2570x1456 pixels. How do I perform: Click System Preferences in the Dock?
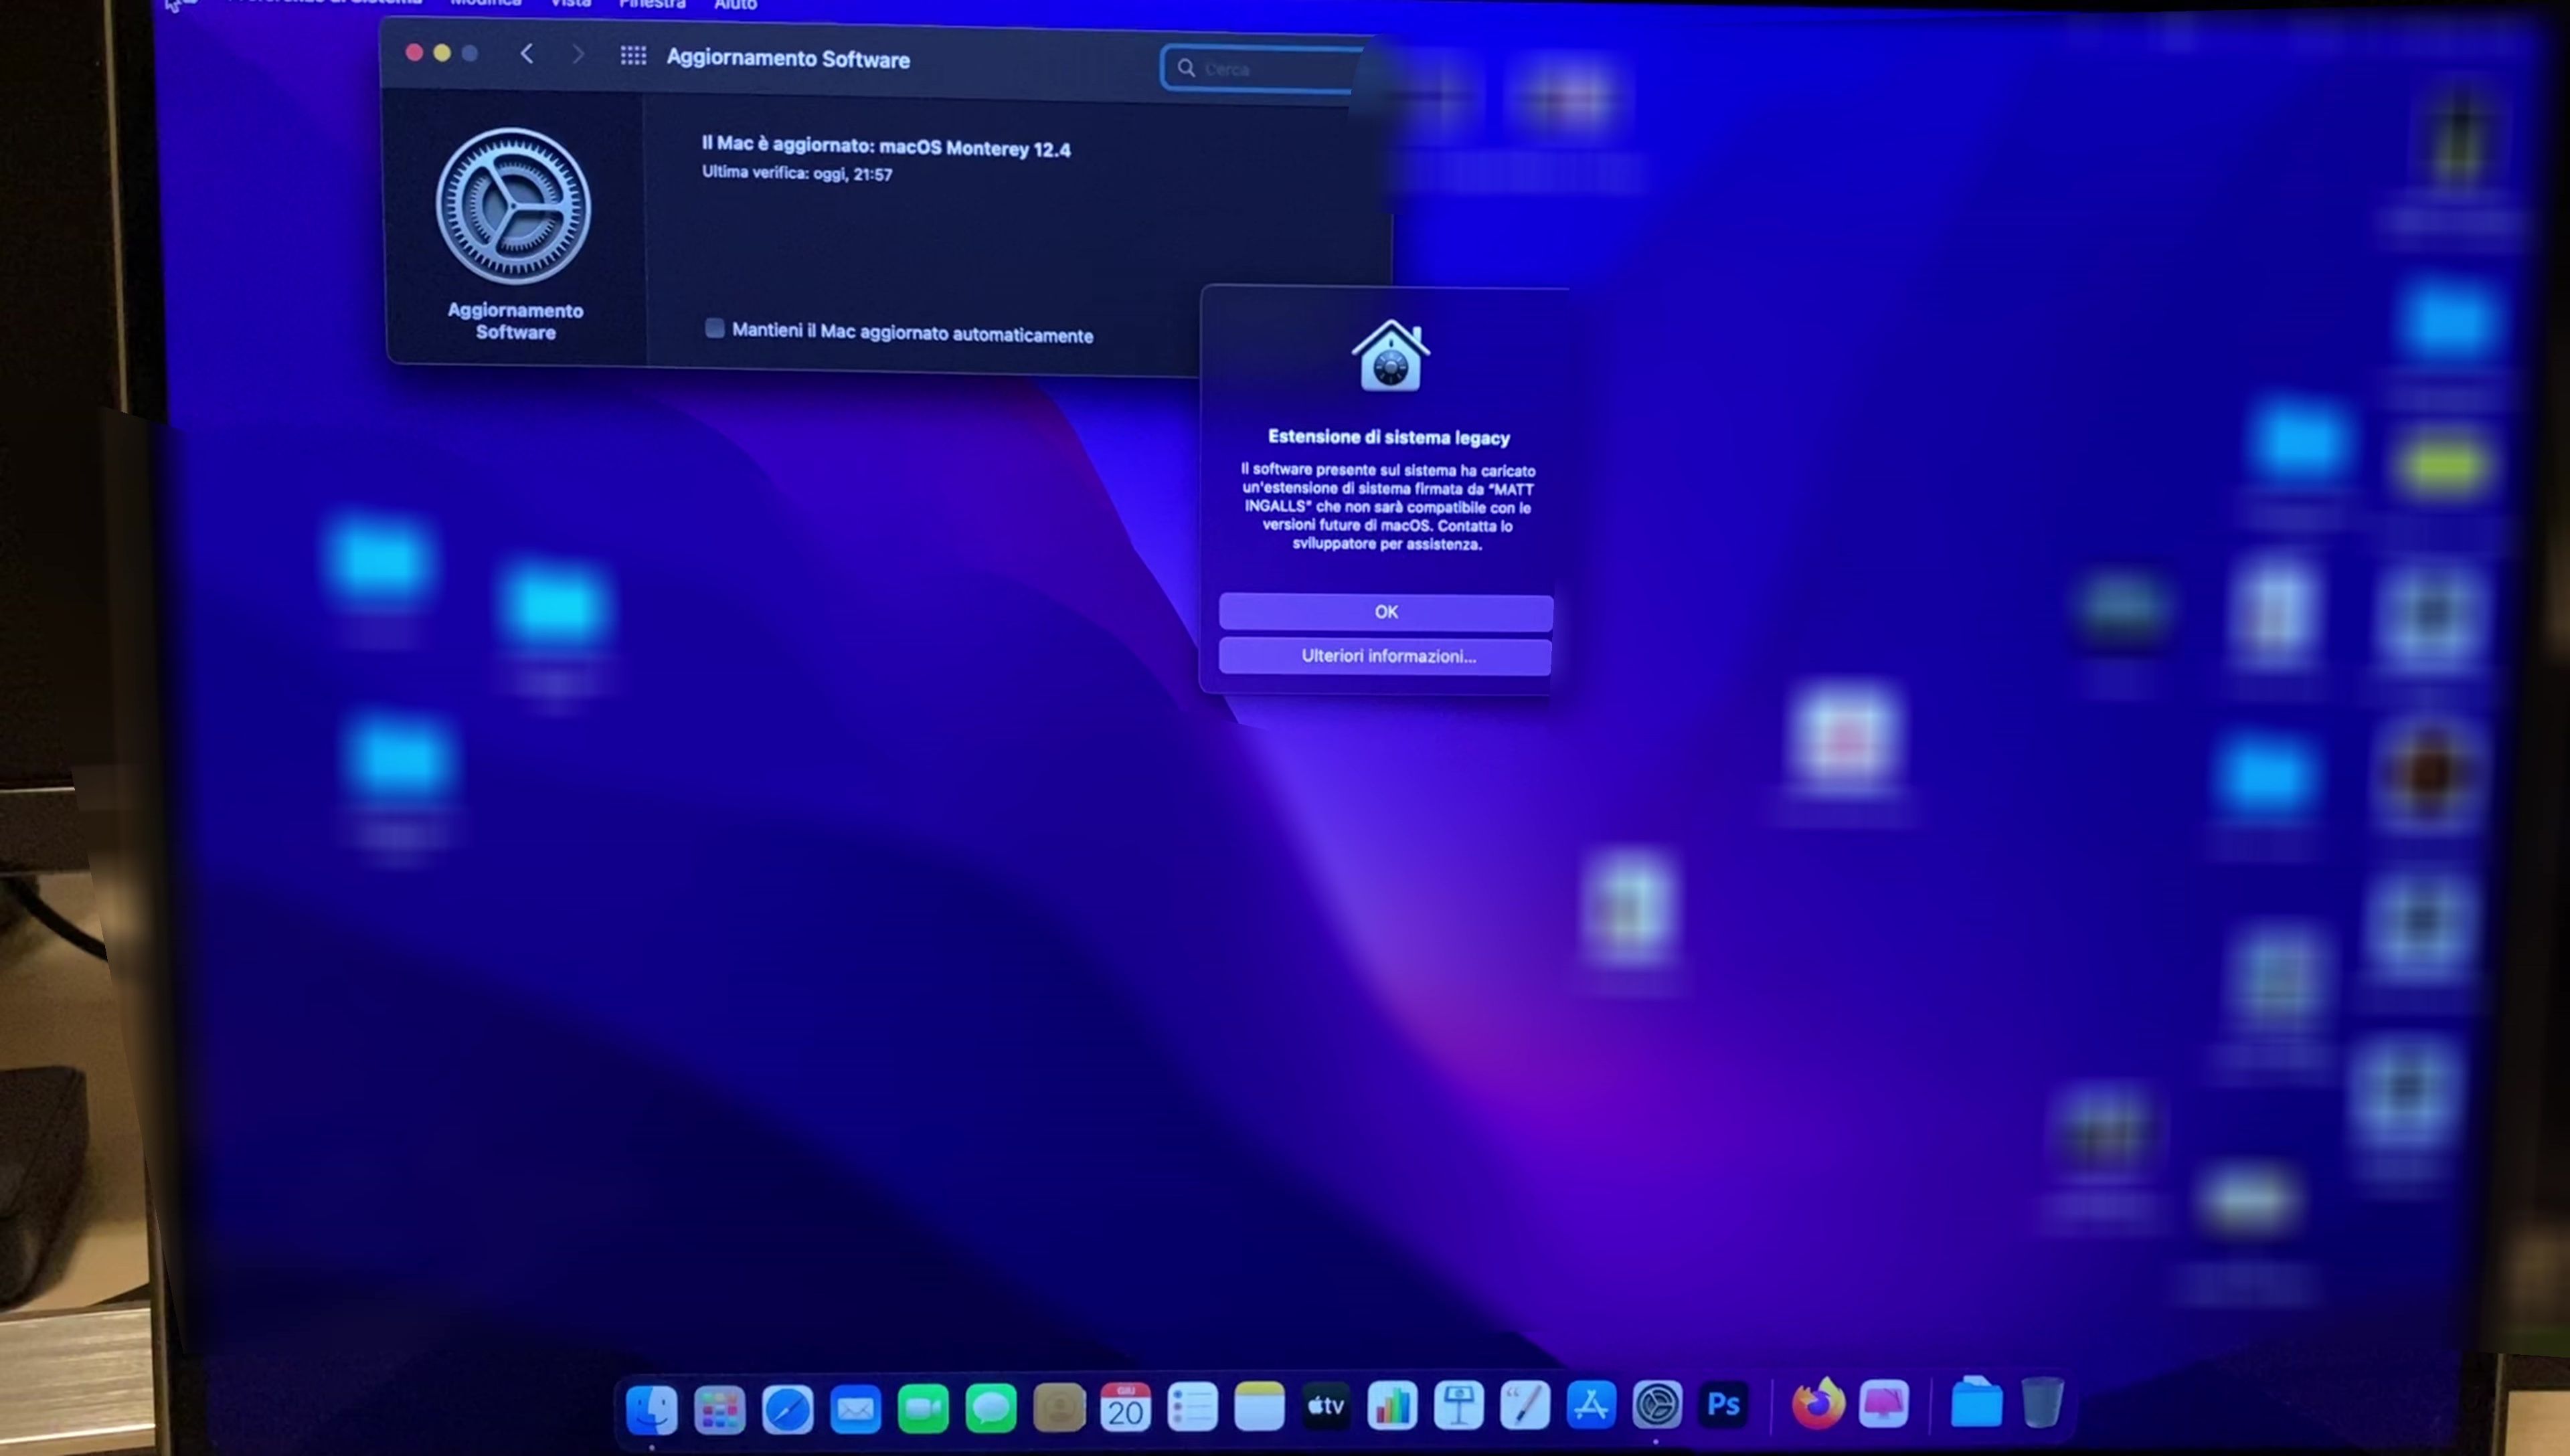pos(1657,1405)
